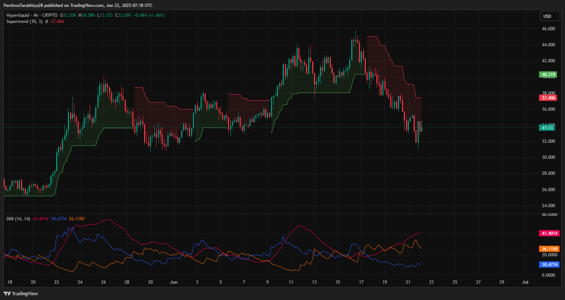Click the blue 10.4774 tag on DMI axis
Screen dimensions: 565x300
[549, 265]
